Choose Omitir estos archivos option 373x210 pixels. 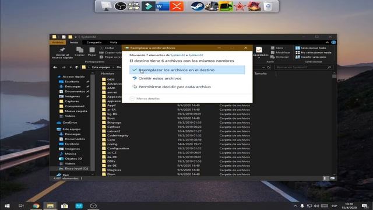[x=160, y=78]
